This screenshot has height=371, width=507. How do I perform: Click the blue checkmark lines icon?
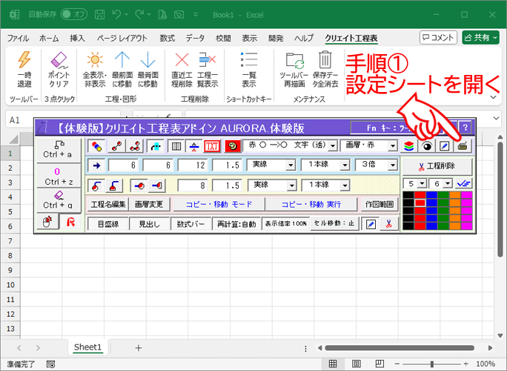point(463,183)
